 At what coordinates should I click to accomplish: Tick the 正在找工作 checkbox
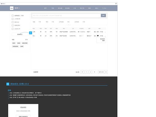tap(13, 29)
